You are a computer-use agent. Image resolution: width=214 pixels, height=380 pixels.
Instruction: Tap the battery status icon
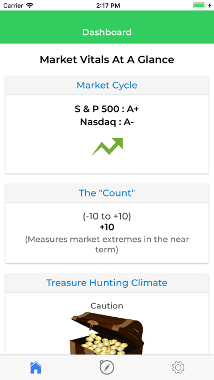coord(199,5)
